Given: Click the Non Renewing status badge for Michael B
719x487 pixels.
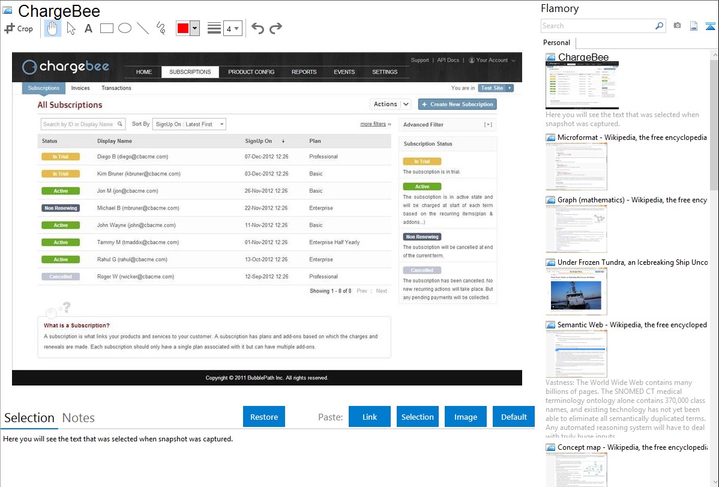Looking at the screenshot, I should coord(61,208).
